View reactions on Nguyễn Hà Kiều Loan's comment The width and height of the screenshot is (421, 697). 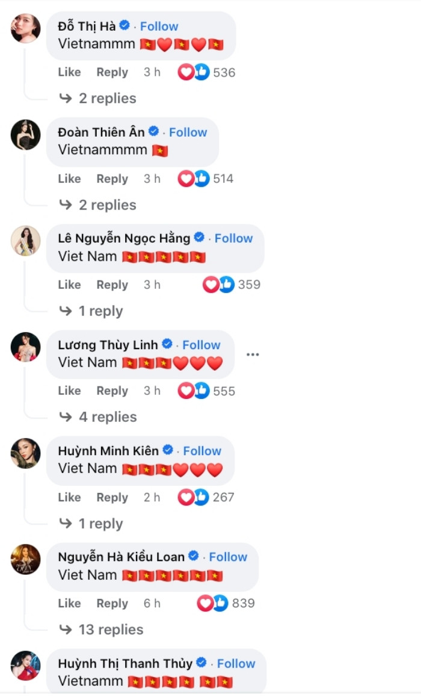pos(226,603)
